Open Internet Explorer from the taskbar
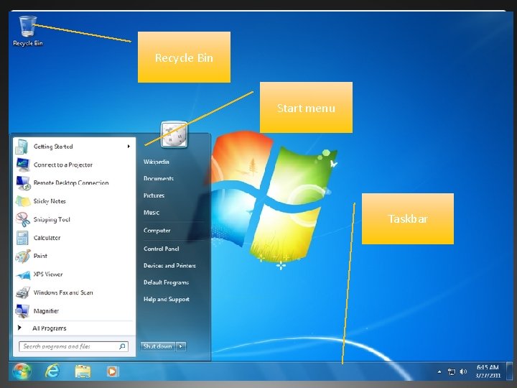Image resolution: width=517 pixels, height=388 pixels. [52, 371]
